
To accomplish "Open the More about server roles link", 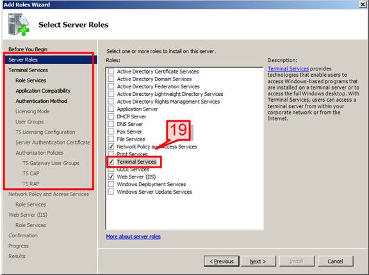I will tap(133, 237).
